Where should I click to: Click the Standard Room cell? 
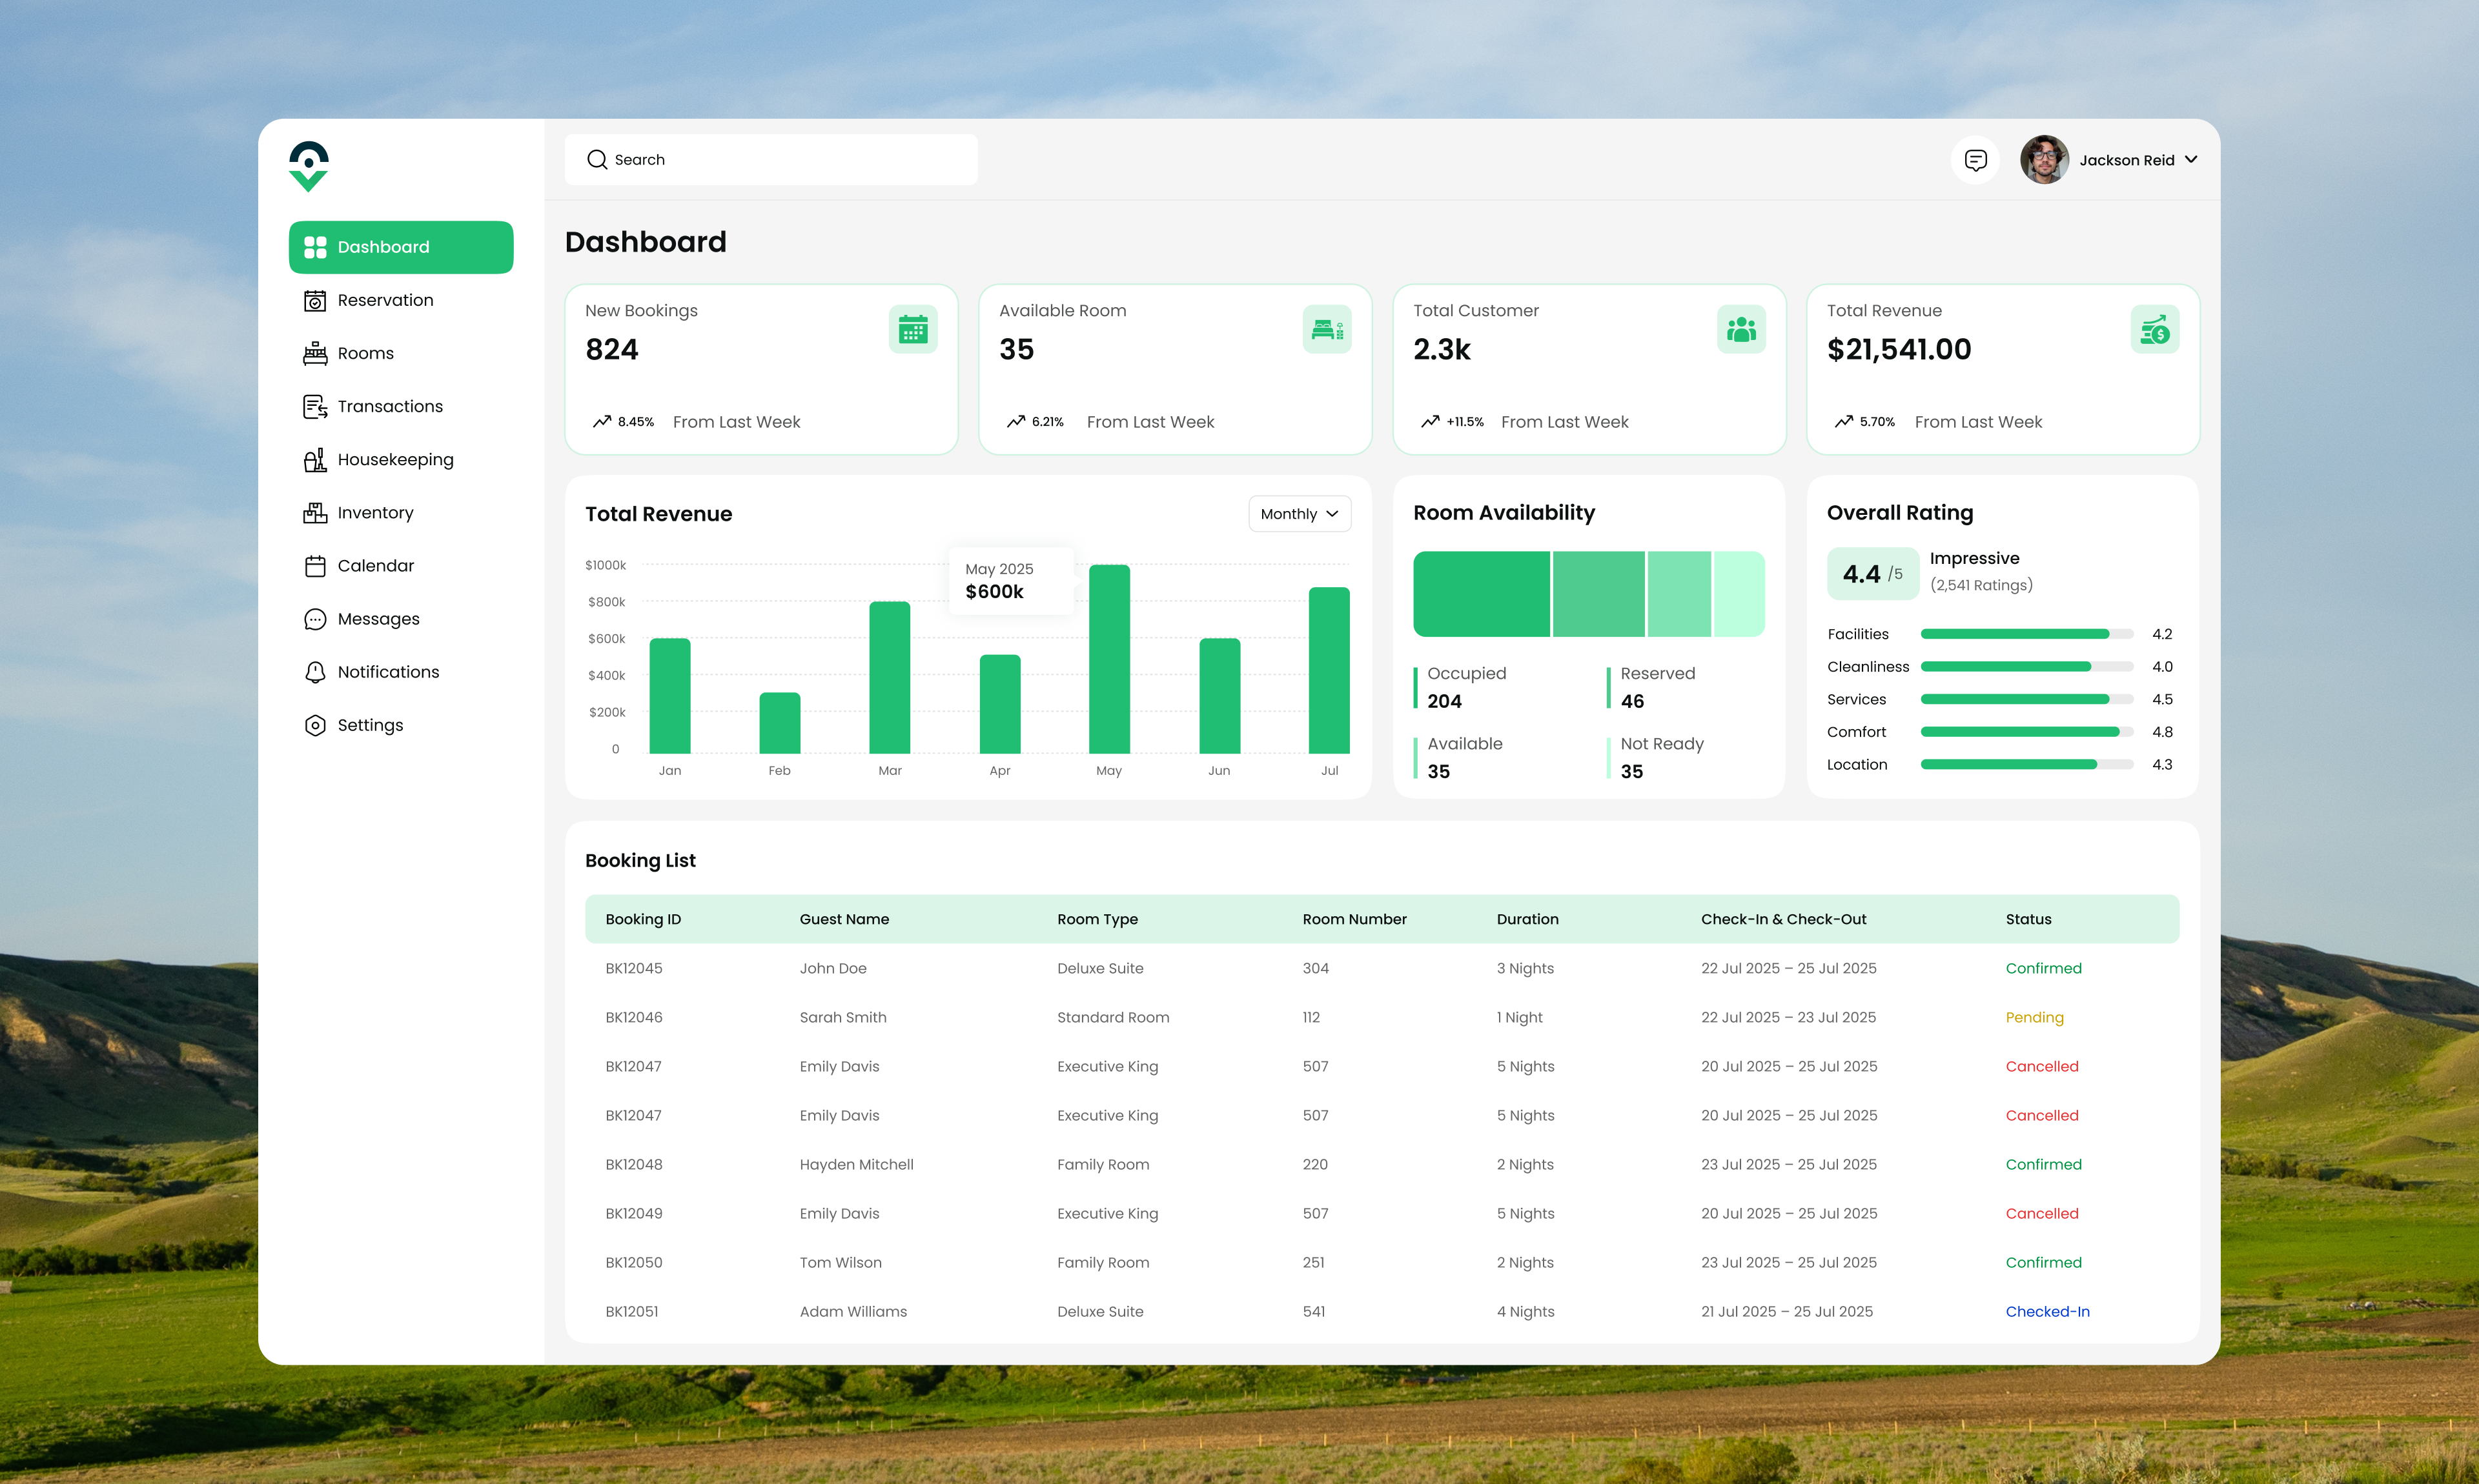coord(1114,1017)
